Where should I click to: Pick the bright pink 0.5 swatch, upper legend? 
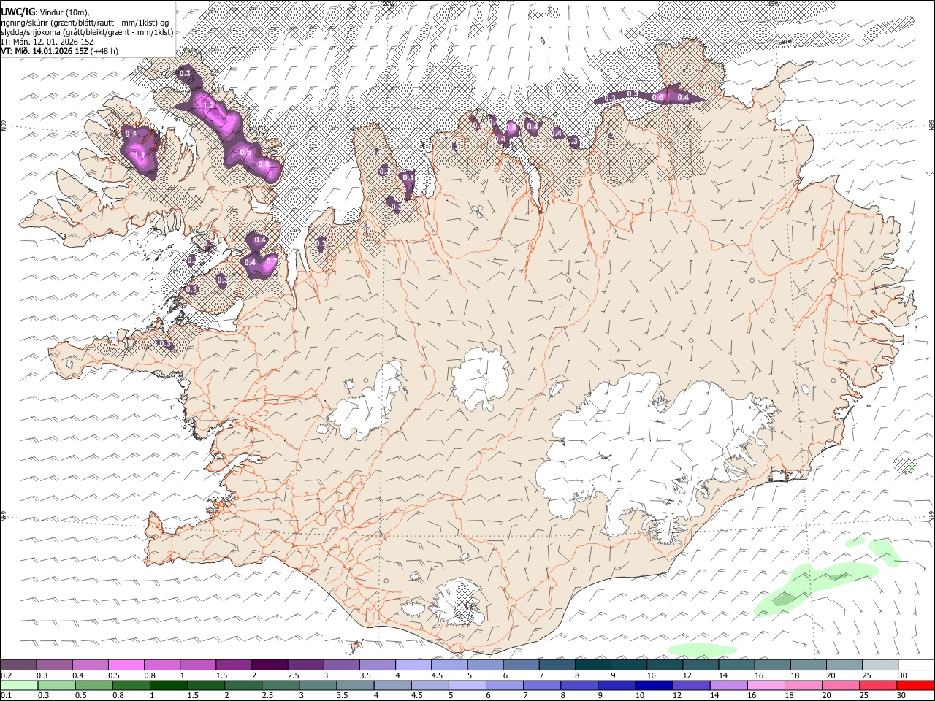(126, 664)
